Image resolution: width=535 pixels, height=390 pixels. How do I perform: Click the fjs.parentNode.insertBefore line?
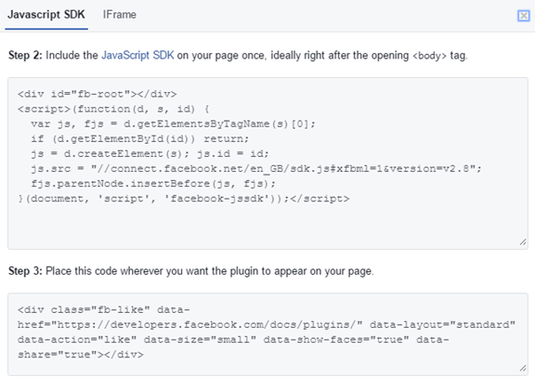pos(153,184)
